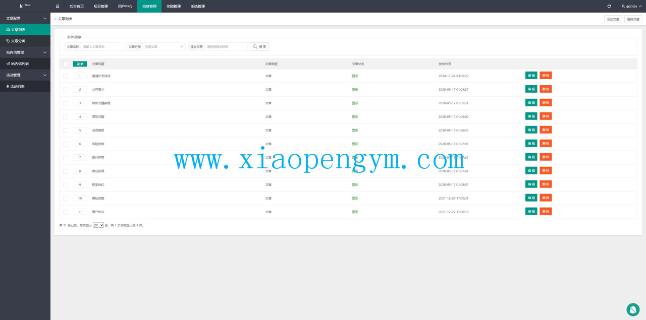Edit the 联系我们 article
This screenshot has width=646, height=320.
point(531,184)
